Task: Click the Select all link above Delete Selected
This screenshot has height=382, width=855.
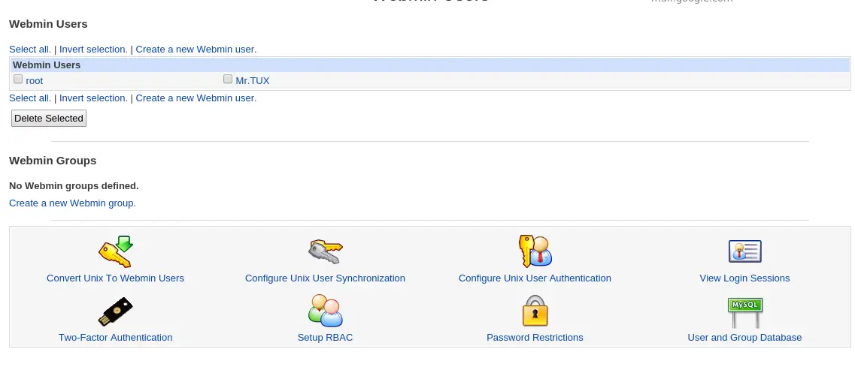Action: (x=30, y=98)
